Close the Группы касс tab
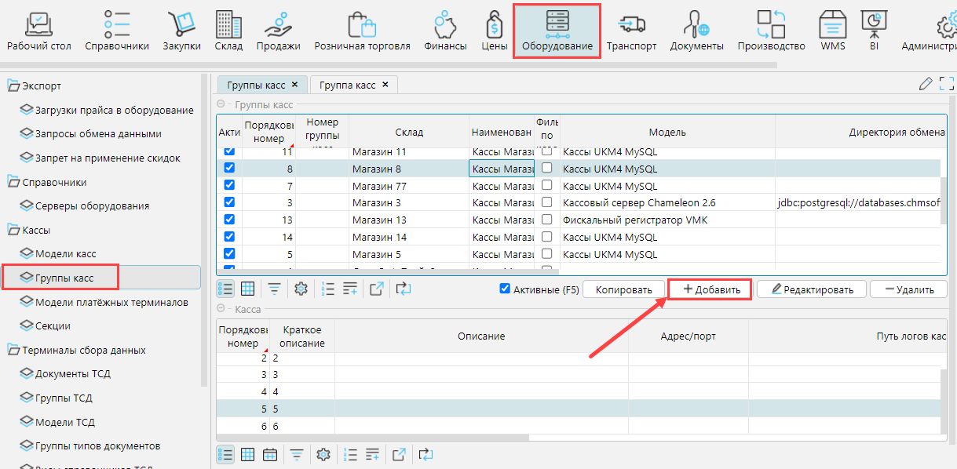The height and width of the screenshot is (469, 957). pos(294,85)
